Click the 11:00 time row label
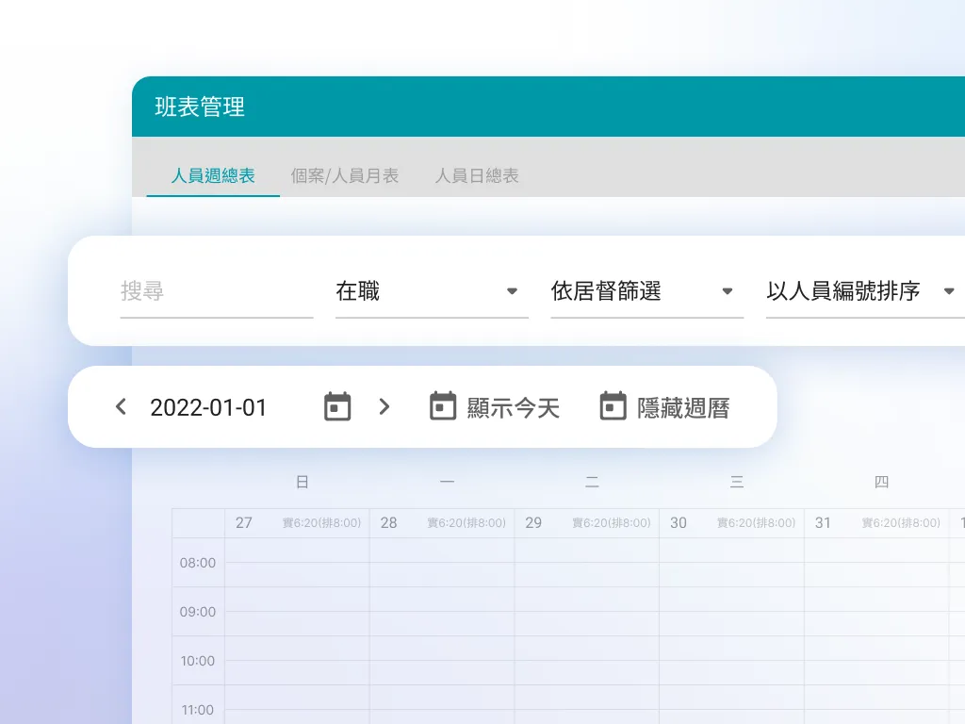965x724 pixels. pos(198,710)
